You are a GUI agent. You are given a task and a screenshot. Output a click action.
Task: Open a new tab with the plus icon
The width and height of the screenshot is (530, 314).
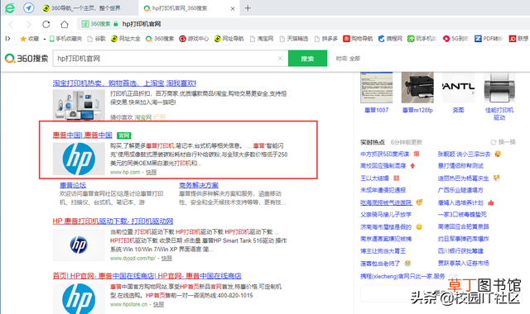248,8
